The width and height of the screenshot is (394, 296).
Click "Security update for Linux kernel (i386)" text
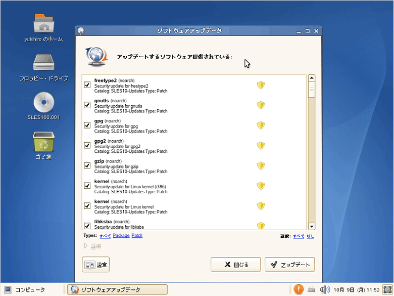pyautogui.click(x=130, y=187)
